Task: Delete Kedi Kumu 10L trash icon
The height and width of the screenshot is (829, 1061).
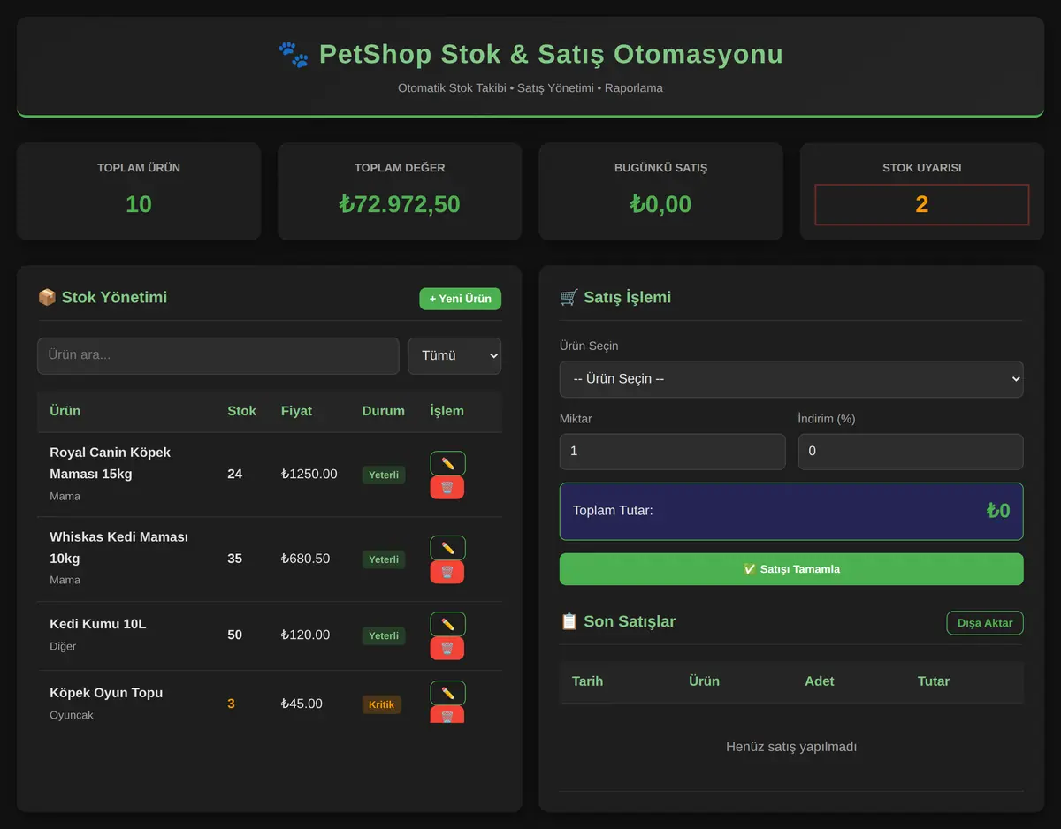Action: (447, 648)
